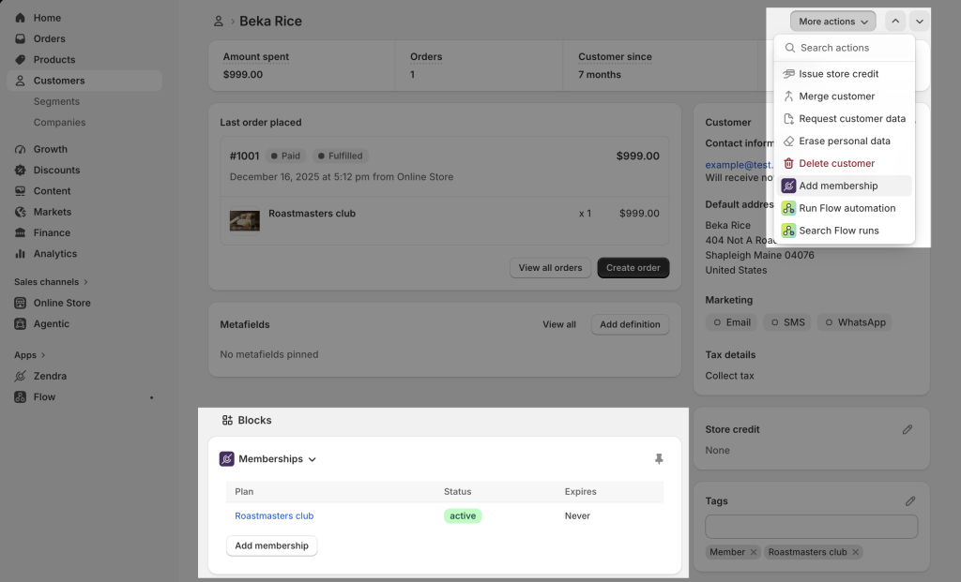Click the Blocks section icon

pyautogui.click(x=227, y=420)
